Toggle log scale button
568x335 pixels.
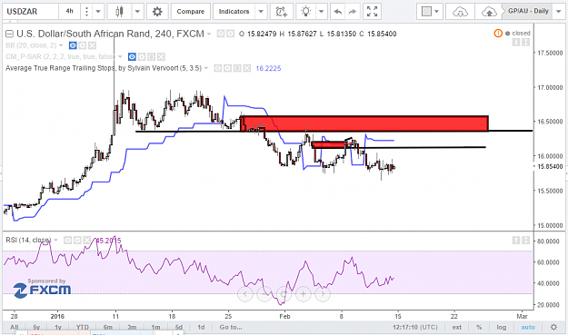pos(502,327)
